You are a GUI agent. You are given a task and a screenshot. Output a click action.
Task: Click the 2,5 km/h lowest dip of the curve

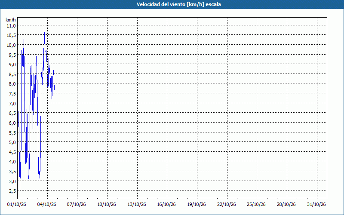[x=20, y=190]
